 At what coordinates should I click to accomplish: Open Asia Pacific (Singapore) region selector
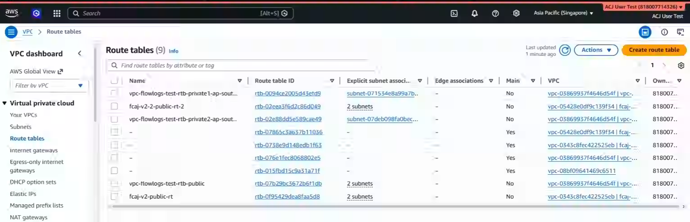(563, 13)
